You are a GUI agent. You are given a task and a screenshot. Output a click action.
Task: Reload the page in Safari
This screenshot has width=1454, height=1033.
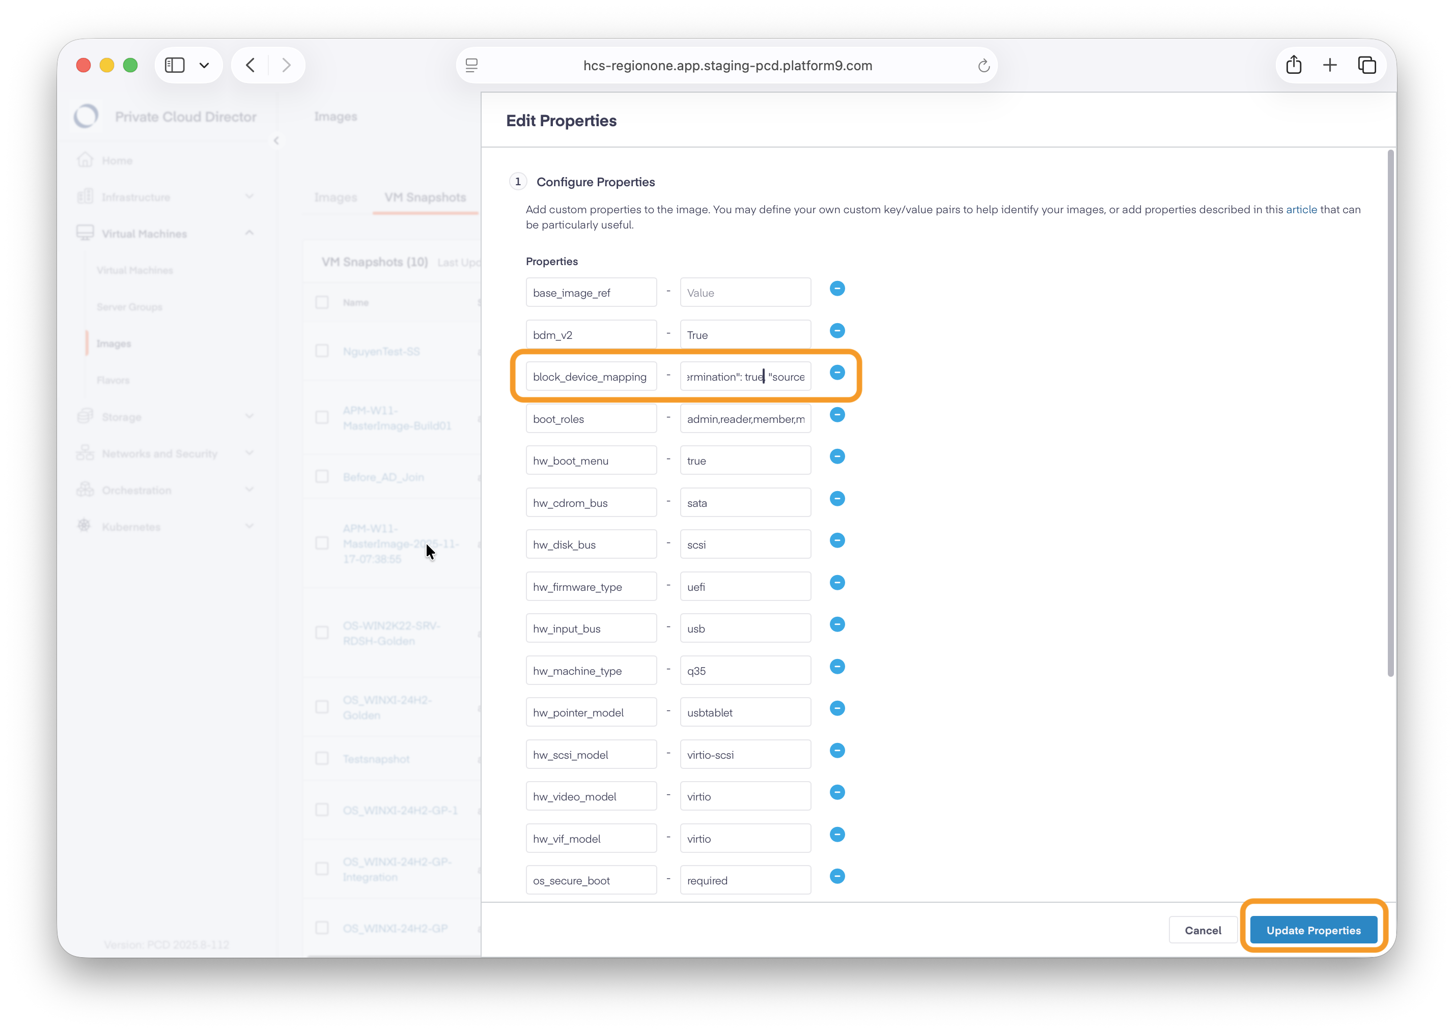983,66
